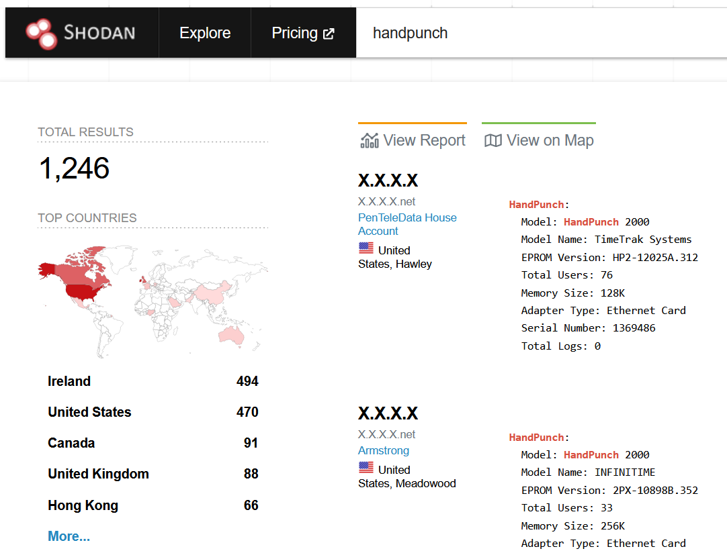Image resolution: width=727 pixels, height=555 pixels.
Task: Click 'Memory Size: 128K' line
Action: click(572, 293)
